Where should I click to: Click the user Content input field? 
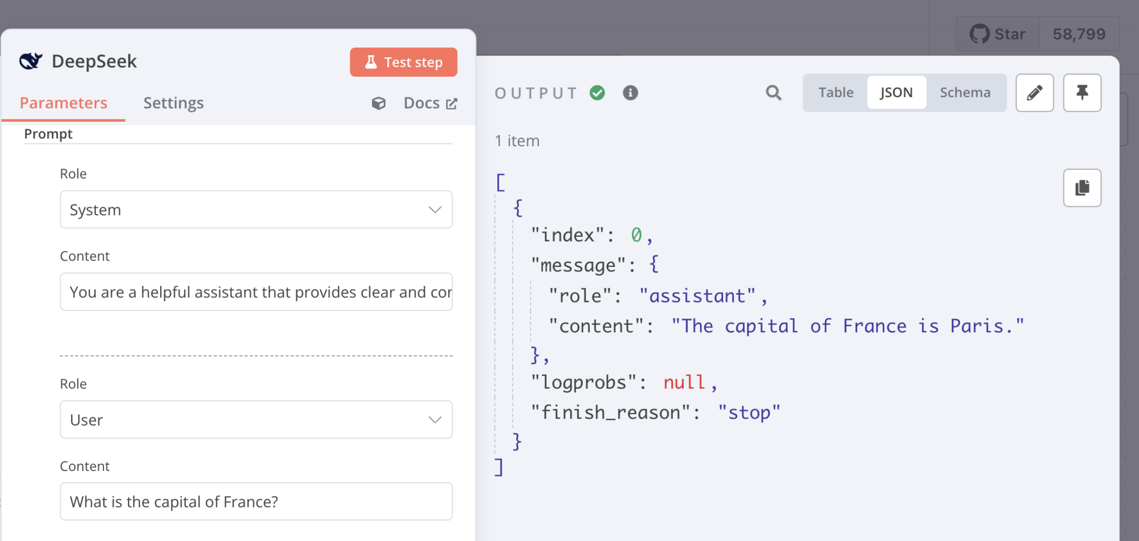click(x=256, y=502)
